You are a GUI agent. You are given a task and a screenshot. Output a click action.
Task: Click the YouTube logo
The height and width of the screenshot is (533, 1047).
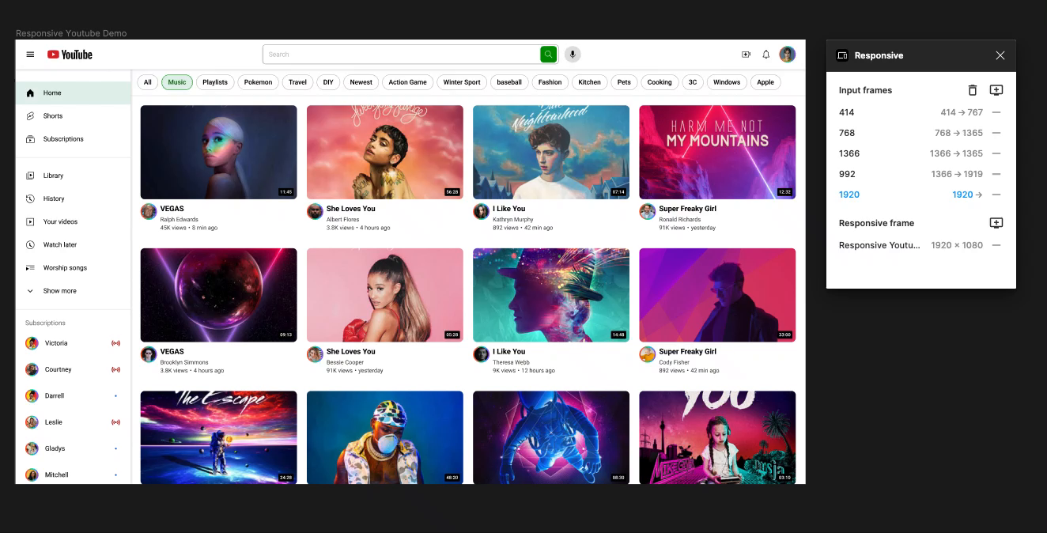[70, 55]
